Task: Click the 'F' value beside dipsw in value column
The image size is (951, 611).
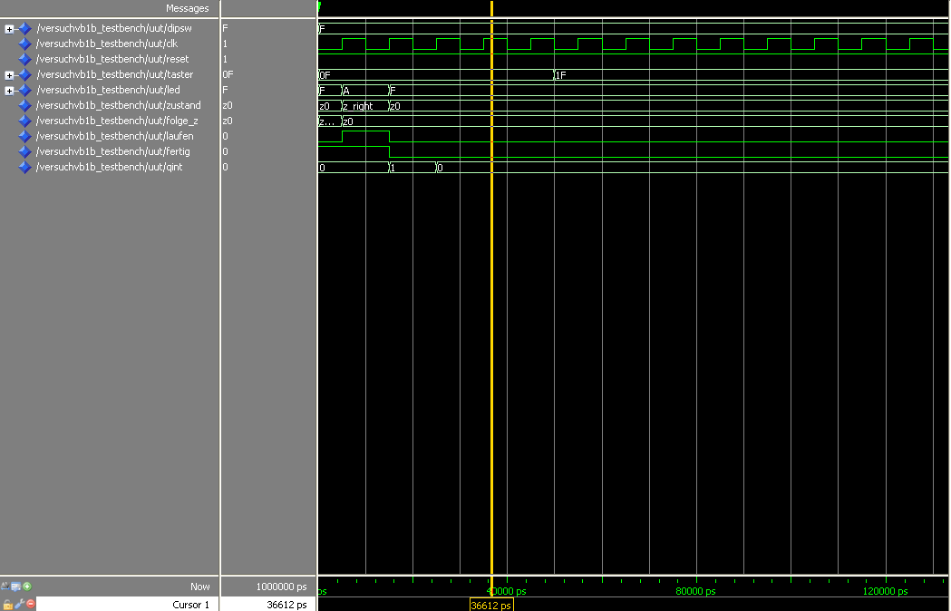Action: (225, 28)
